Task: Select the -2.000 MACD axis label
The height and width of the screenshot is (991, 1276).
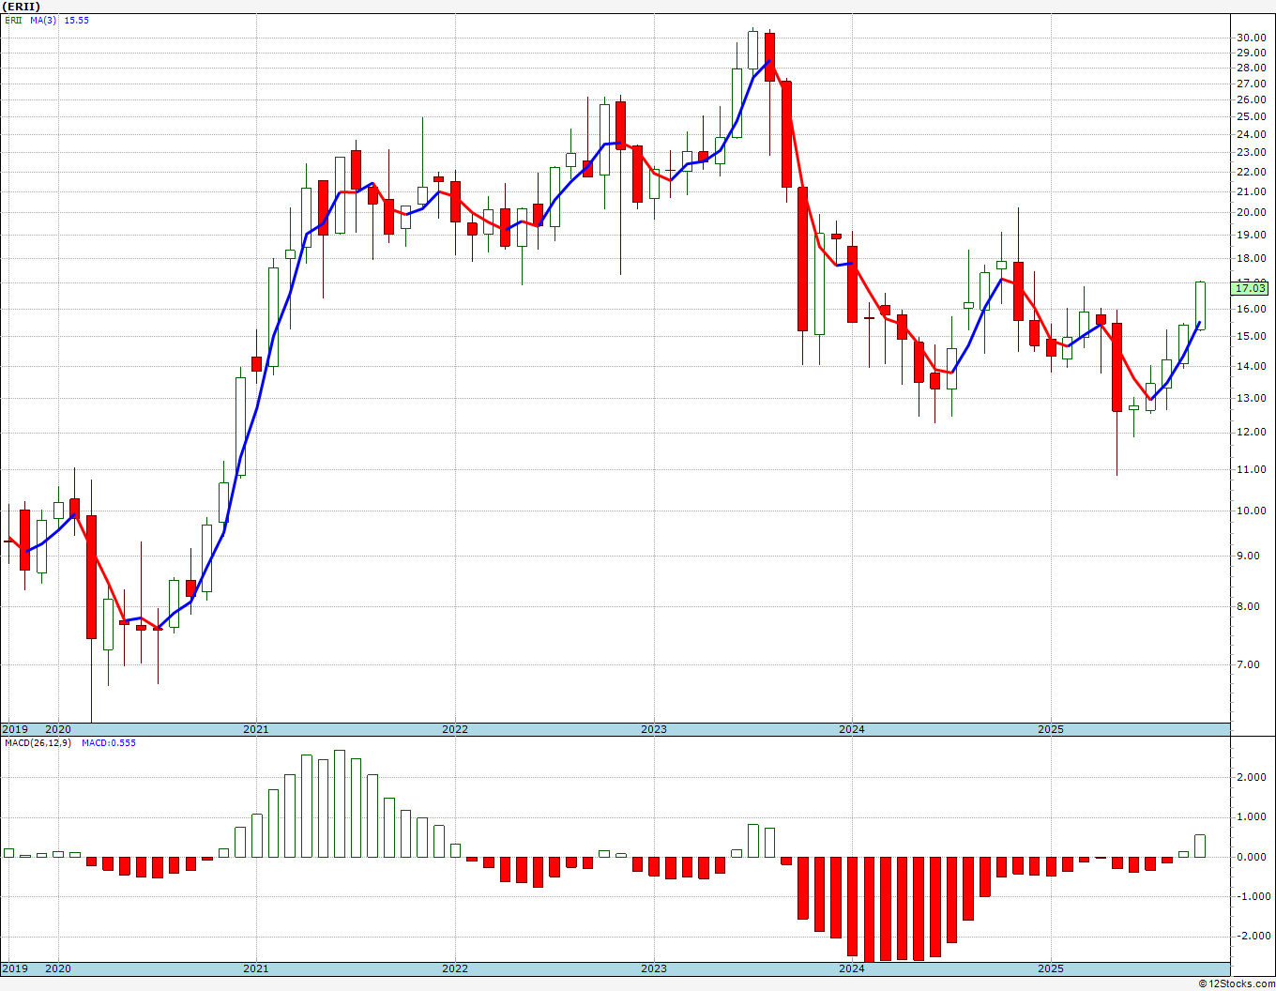Action: pyautogui.click(x=1251, y=936)
